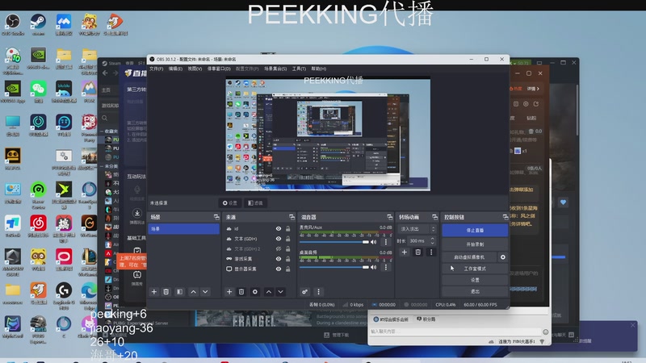The image size is (646, 363).
Task: Adjust 麦克风/Aux volume slider
Action: 334,242
